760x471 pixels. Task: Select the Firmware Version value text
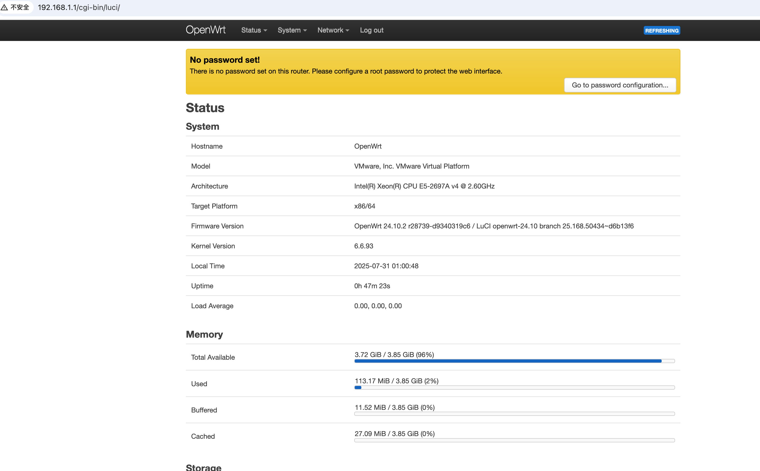494,226
